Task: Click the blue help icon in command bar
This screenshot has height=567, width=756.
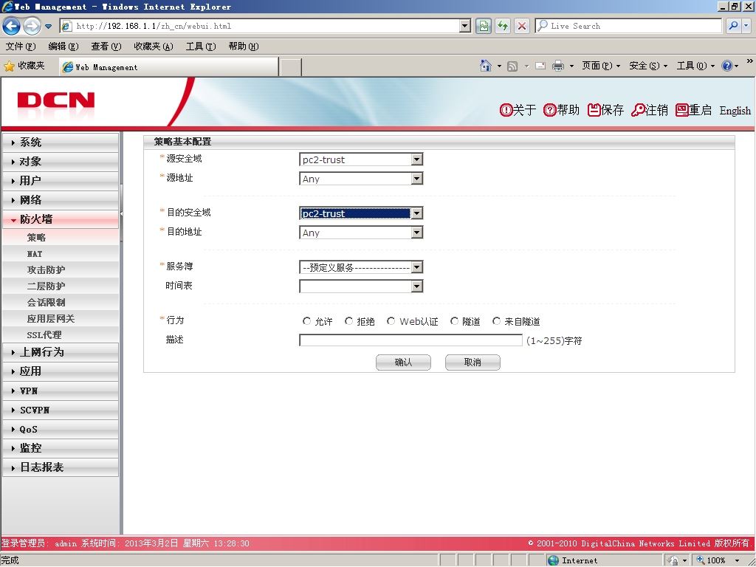Action: click(x=726, y=66)
